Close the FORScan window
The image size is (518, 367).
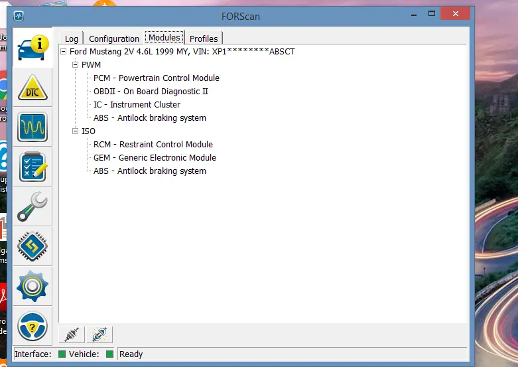[x=455, y=13]
